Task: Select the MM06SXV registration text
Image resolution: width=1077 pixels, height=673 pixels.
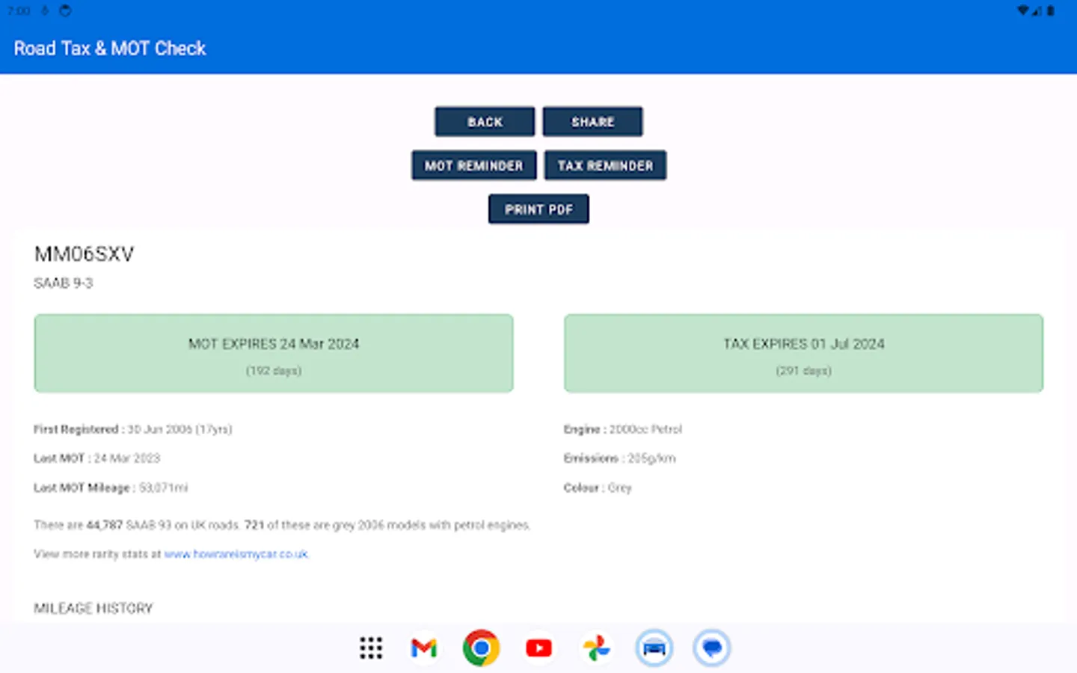Action: [84, 254]
